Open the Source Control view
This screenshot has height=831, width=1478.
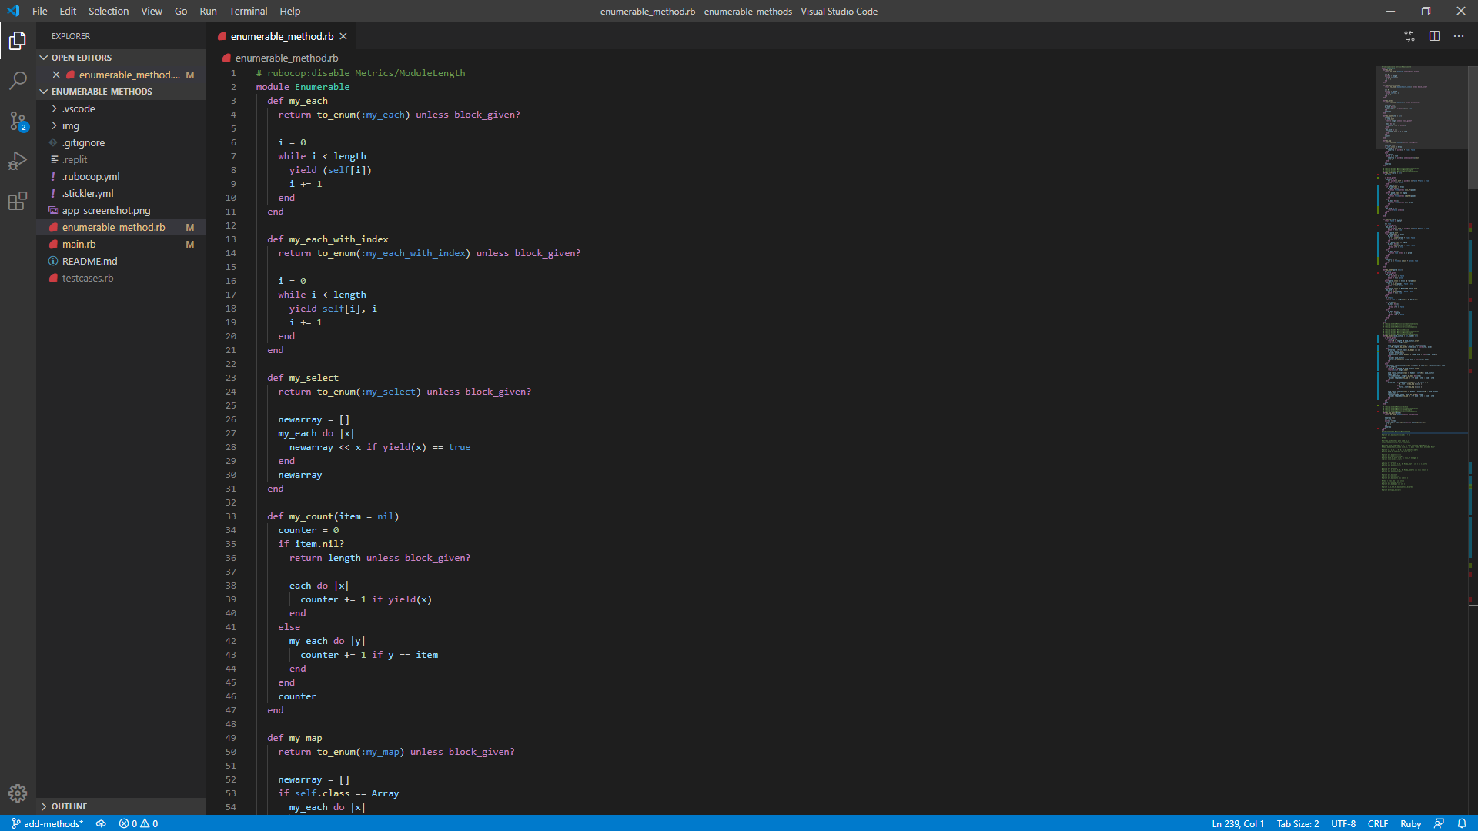point(18,121)
